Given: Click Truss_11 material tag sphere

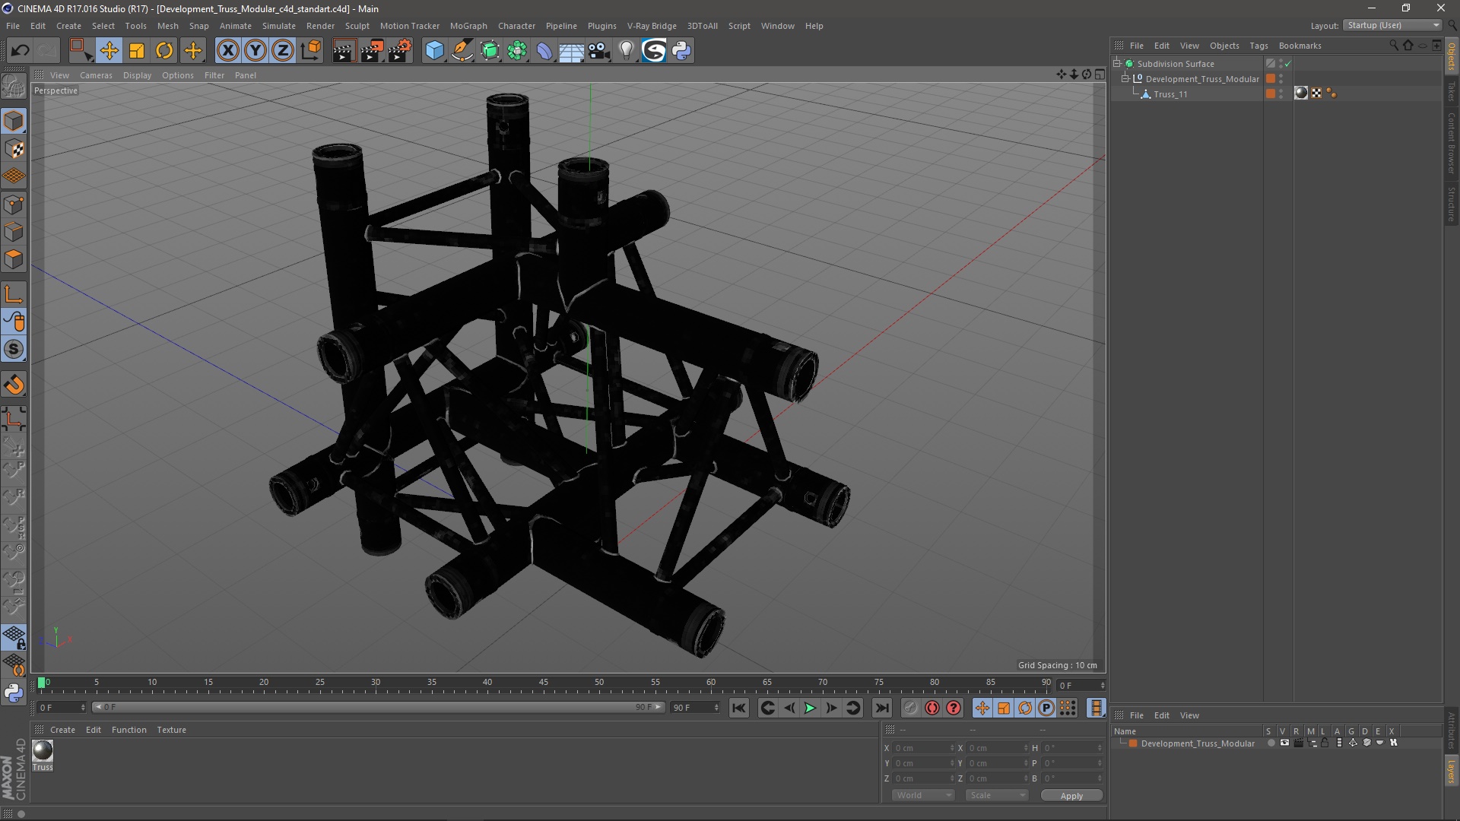Looking at the screenshot, I should point(1301,94).
